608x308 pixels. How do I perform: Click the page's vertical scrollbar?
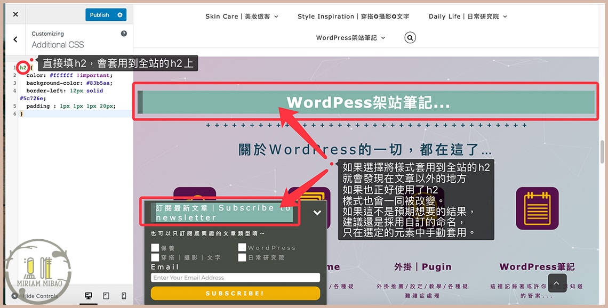602,151
